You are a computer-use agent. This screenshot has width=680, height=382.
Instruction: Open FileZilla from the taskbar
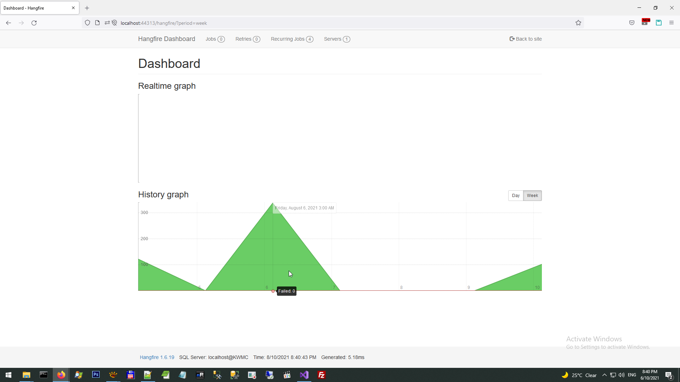[322, 375]
